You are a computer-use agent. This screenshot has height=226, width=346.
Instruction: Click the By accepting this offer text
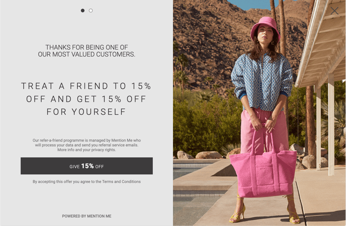point(86,182)
